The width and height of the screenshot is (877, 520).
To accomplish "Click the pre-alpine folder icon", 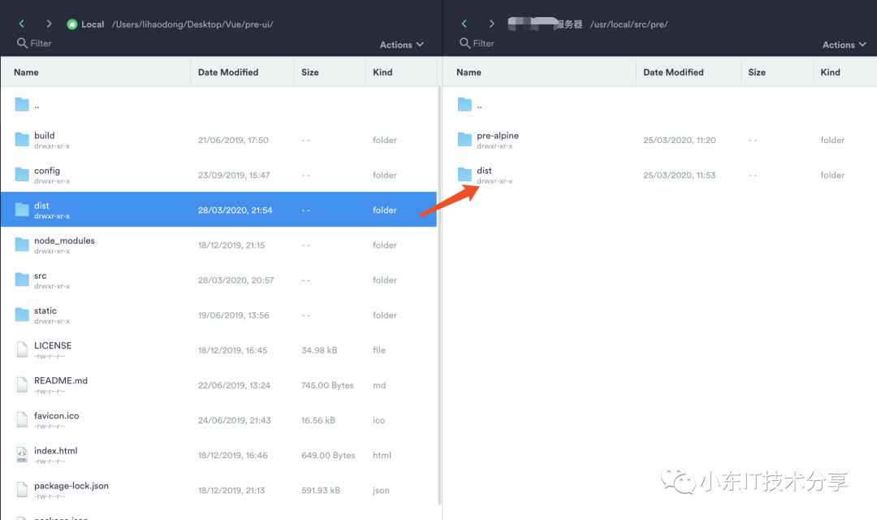I will click(464, 140).
